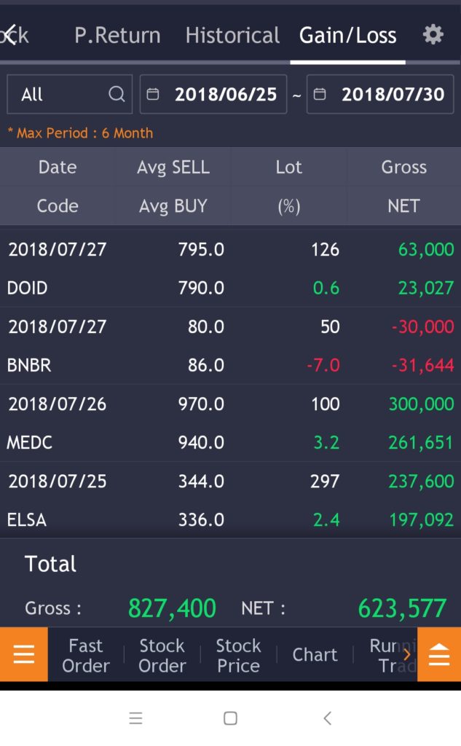461x746 pixels.
Task: Switch to Historical tab
Action: click(x=232, y=35)
